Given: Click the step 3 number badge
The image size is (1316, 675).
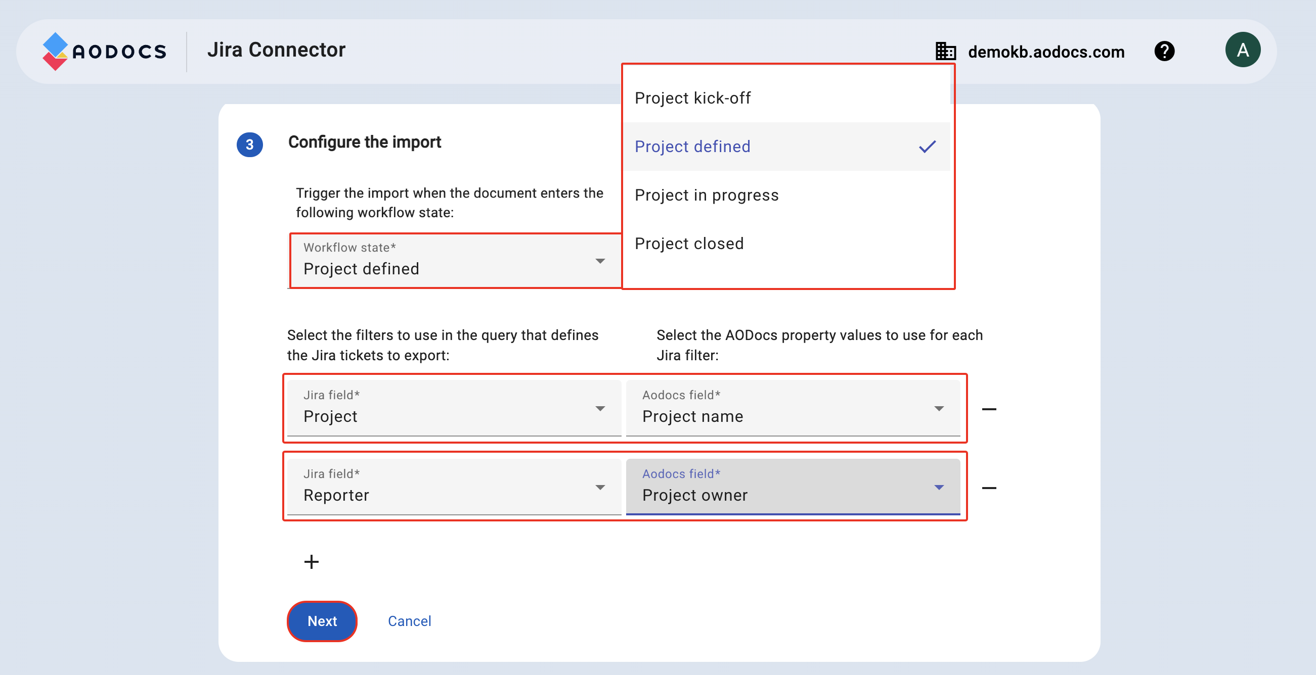Looking at the screenshot, I should click(249, 144).
